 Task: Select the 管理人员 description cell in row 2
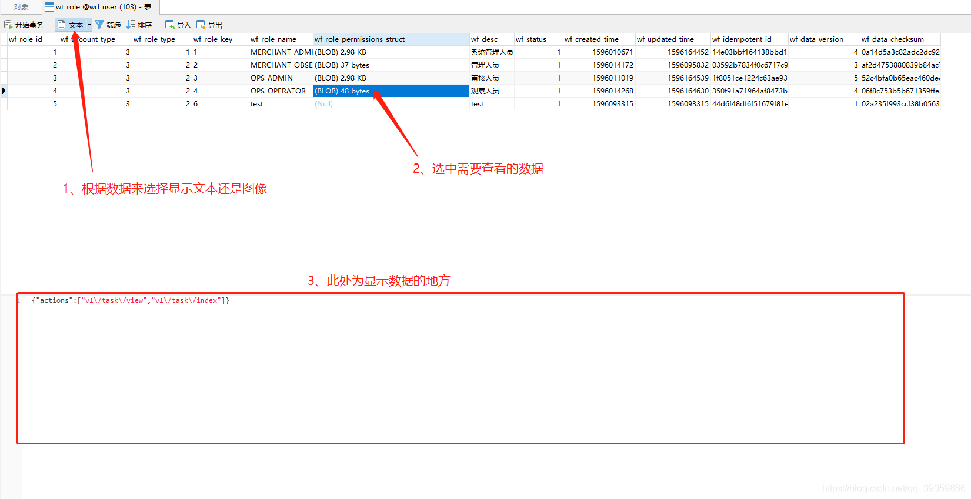point(492,65)
